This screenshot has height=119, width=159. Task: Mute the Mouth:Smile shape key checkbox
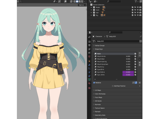[135, 56]
